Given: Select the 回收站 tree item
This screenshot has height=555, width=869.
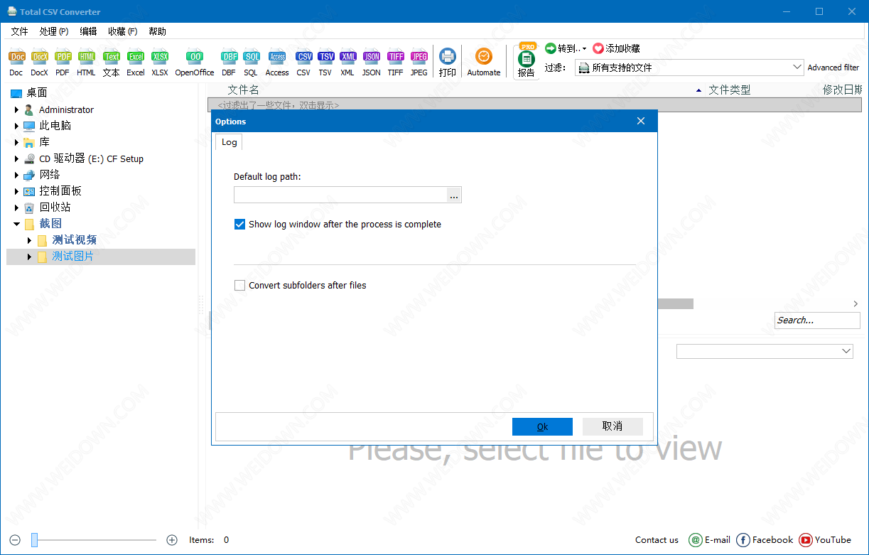Looking at the screenshot, I should (x=55, y=208).
